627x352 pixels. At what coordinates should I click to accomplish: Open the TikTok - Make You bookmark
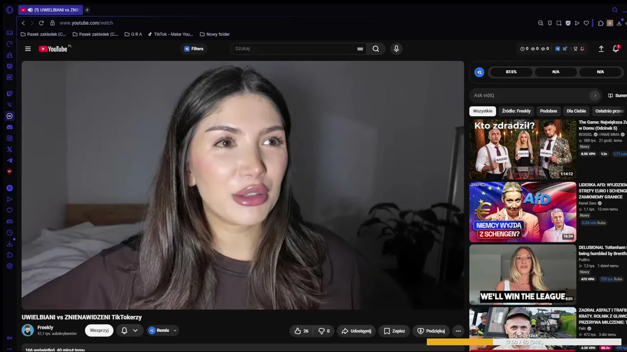point(170,34)
